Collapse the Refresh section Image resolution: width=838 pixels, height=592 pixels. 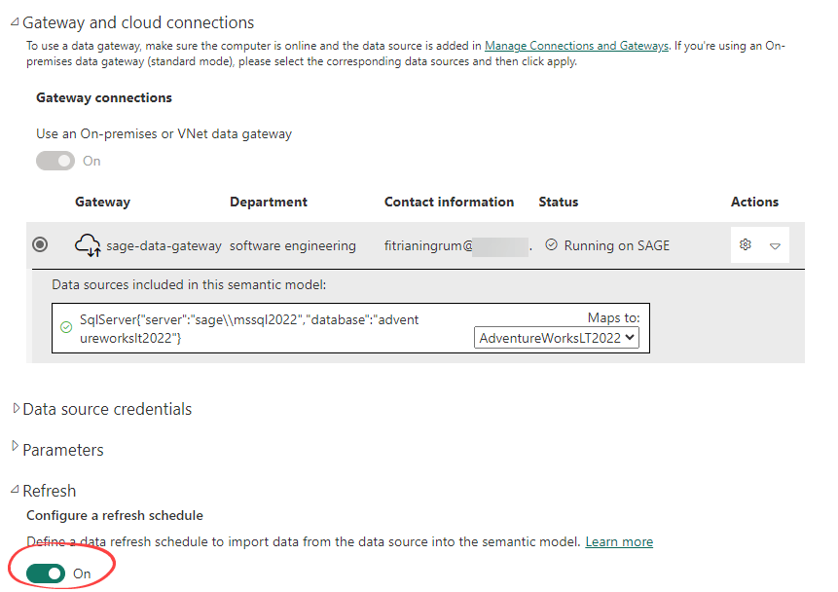click(x=15, y=490)
